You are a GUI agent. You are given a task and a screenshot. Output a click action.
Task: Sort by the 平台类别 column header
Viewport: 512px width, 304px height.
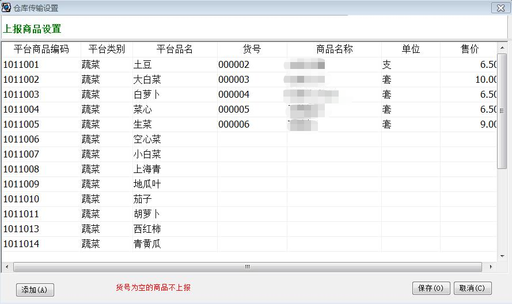[107, 49]
